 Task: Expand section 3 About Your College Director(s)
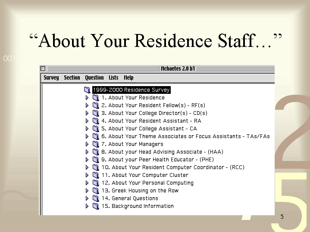pyautogui.click(x=87, y=113)
